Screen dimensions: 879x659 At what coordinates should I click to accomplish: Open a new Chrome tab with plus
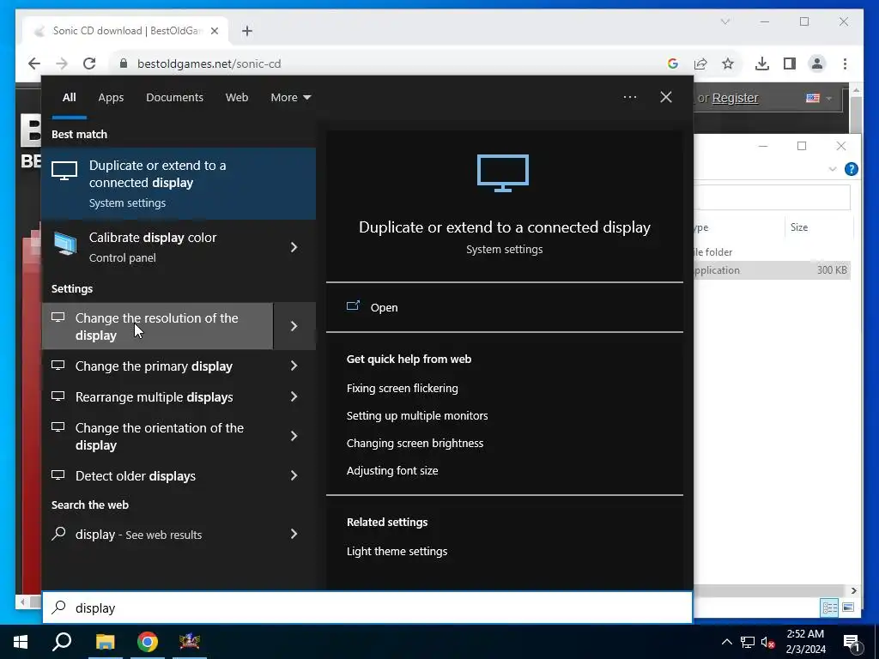pyautogui.click(x=247, y=31)
